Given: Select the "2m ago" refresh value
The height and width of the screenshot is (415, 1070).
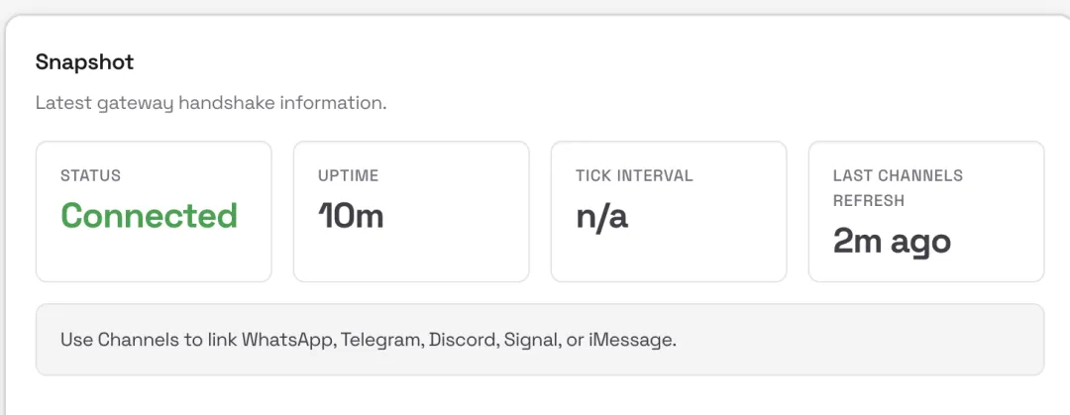Looking at the screenshot, I should click(892, 241).
